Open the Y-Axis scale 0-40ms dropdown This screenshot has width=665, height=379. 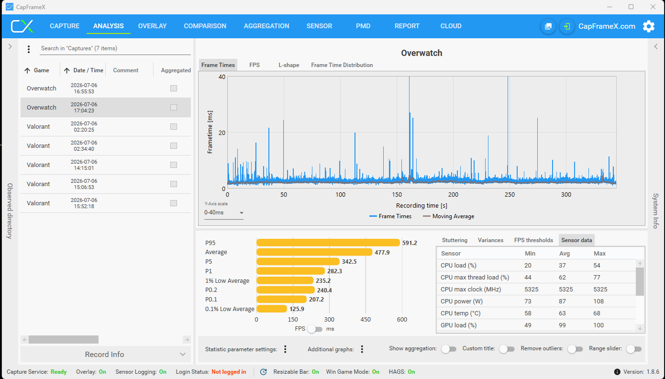[224, 212]
